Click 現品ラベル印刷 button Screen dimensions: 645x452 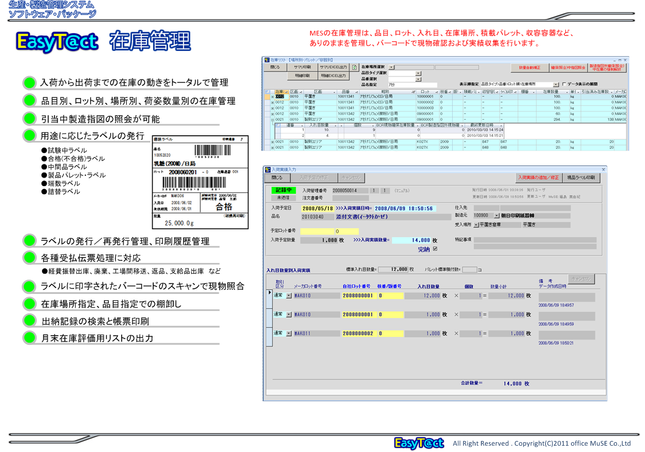[581, 178]
